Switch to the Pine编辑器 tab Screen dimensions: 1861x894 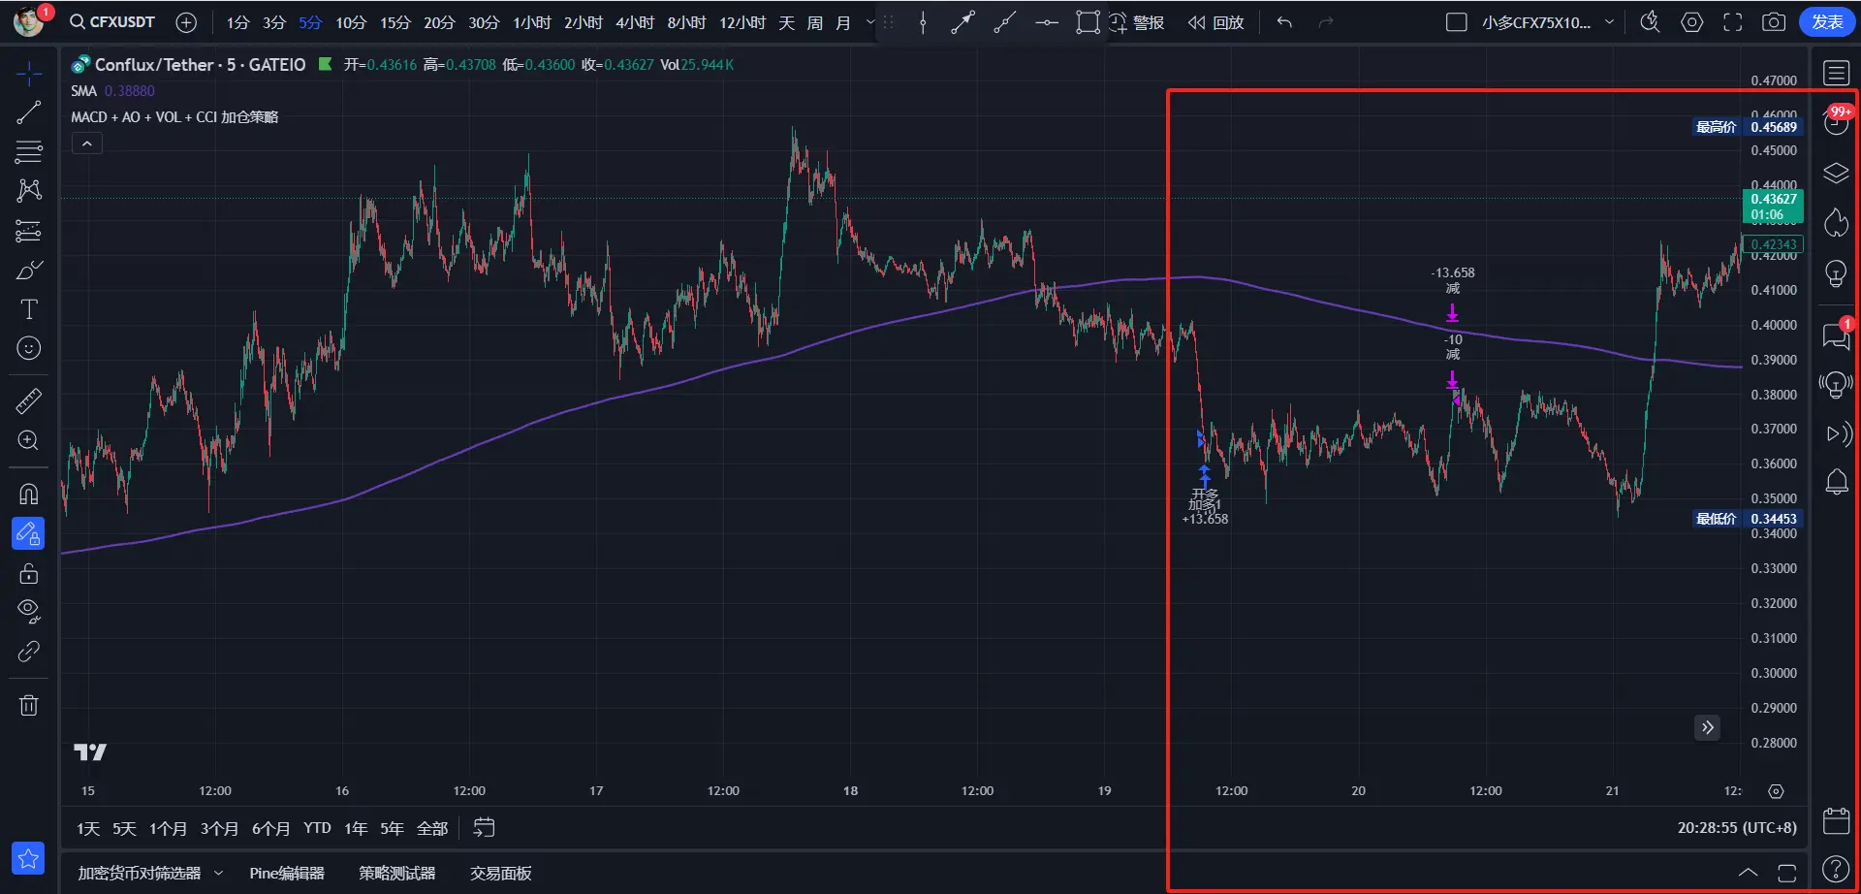287,874
